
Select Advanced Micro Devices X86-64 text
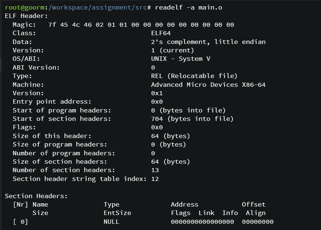tap(208, 85)
